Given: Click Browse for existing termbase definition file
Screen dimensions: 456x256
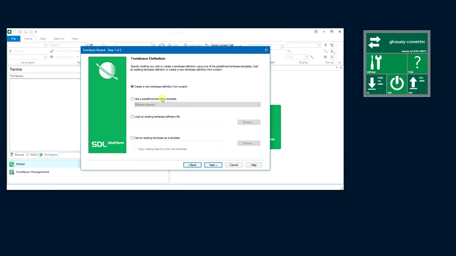Looking at the screenshot, I should click(x=249, y=122).
